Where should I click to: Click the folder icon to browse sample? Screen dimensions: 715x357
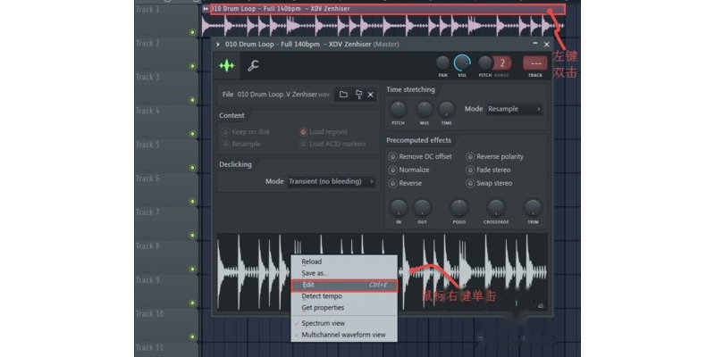click(x=343, y=95)
